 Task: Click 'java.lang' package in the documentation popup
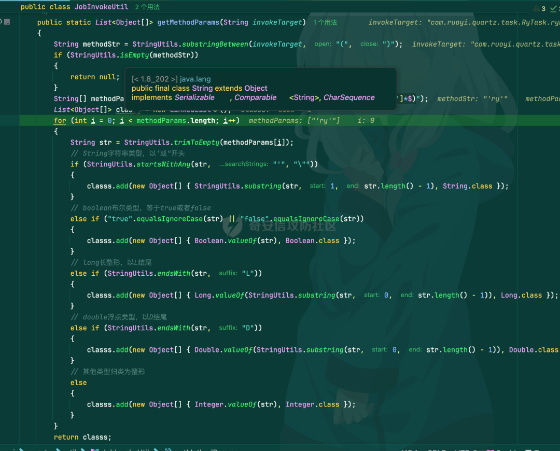195,79
